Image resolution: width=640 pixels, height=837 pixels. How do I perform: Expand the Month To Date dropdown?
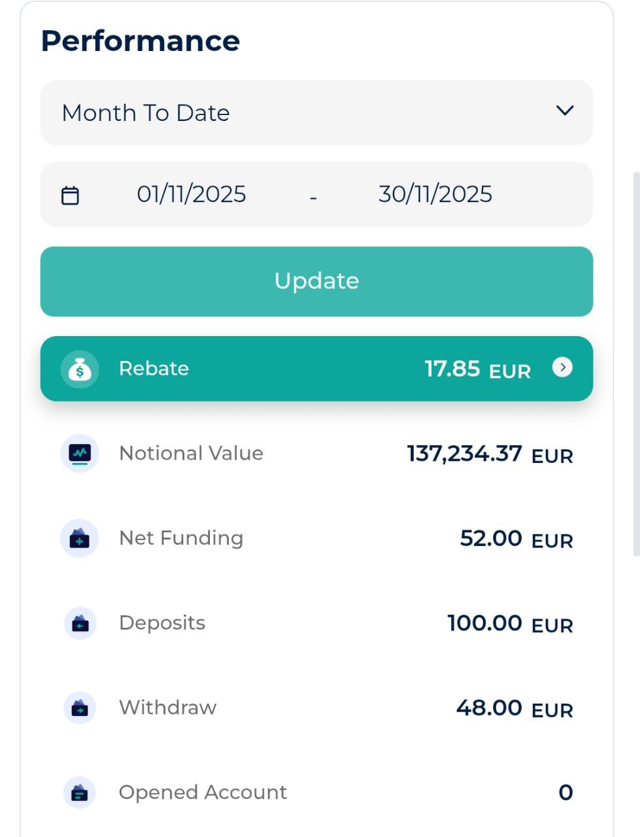[x=316, y=112]
